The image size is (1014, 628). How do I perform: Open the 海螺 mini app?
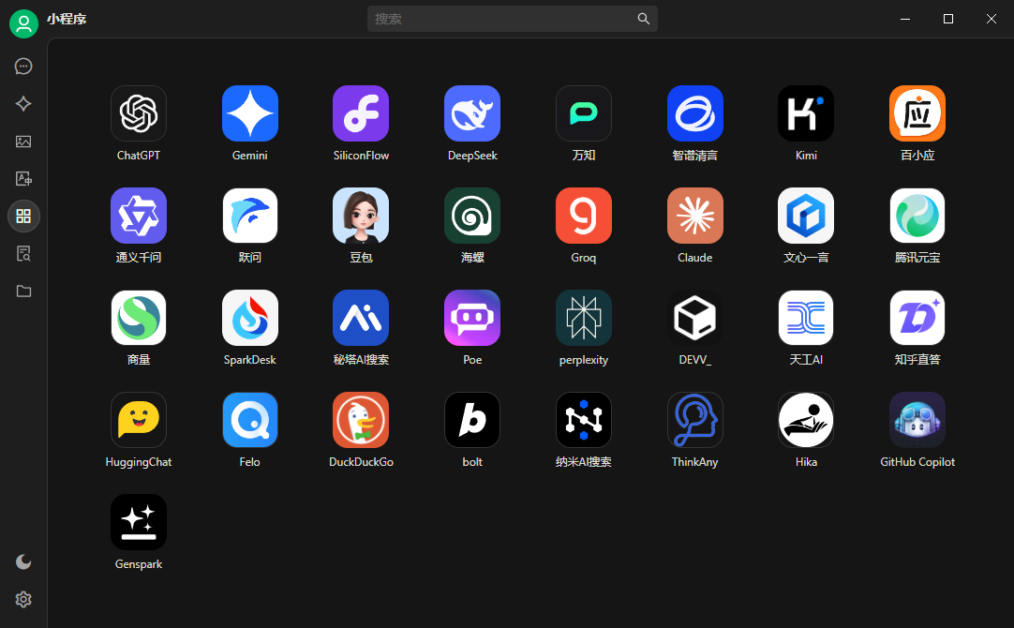pos(472,216)
